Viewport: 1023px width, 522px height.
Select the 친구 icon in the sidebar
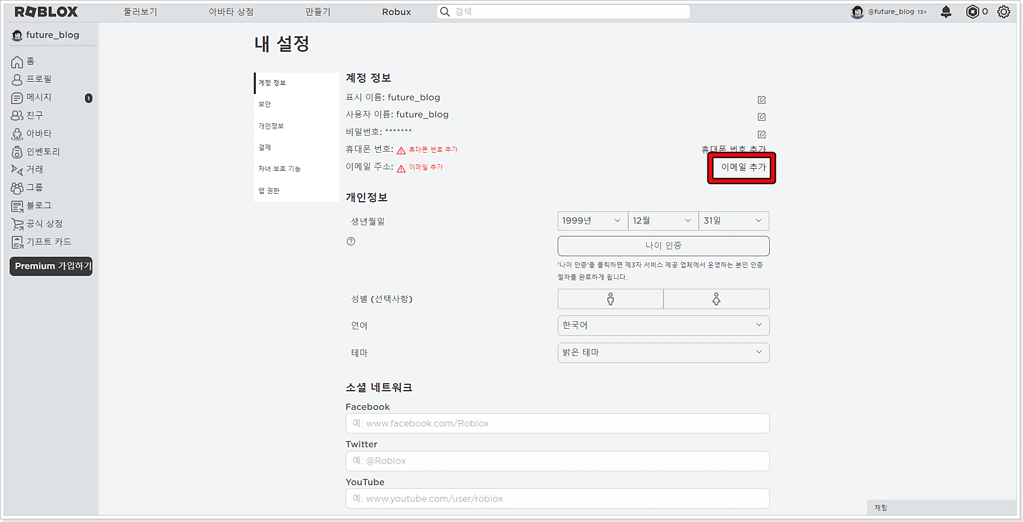pos(33,115)
